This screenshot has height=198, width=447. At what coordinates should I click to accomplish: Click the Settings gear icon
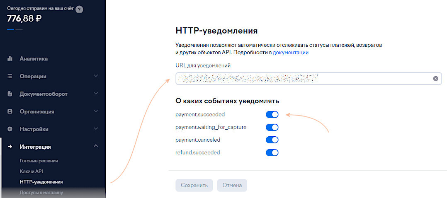click(10, 129)
